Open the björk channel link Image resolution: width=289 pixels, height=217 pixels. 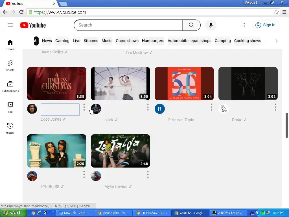coord(109,120)
